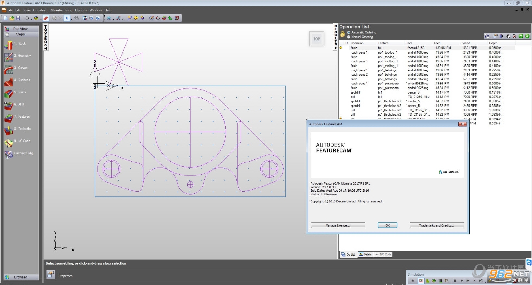Click the grey undo circle icon

coord(54,18)
